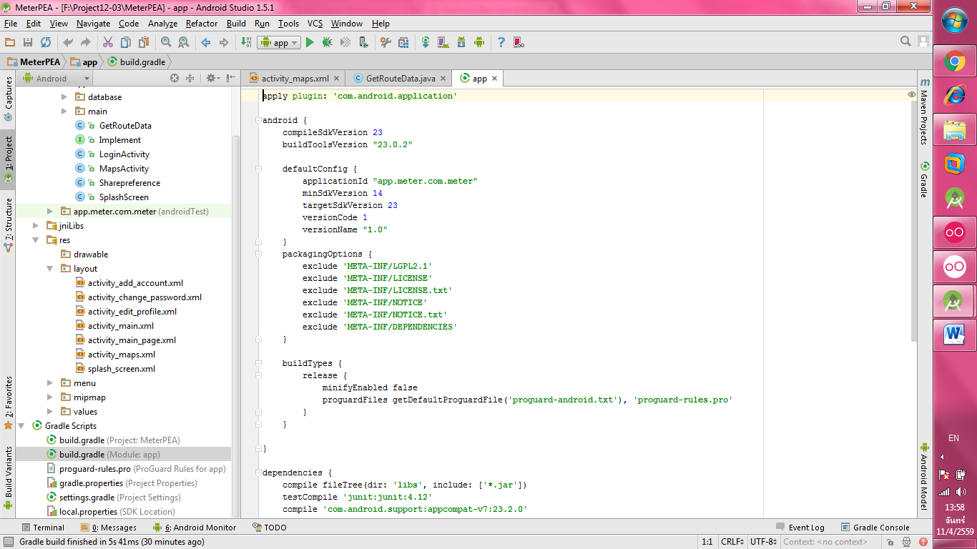Image resolution: width=977 pixels, height=549 pixels.
Task: Navigate Forward with arrow icon
Action: (x=224, y=43)
